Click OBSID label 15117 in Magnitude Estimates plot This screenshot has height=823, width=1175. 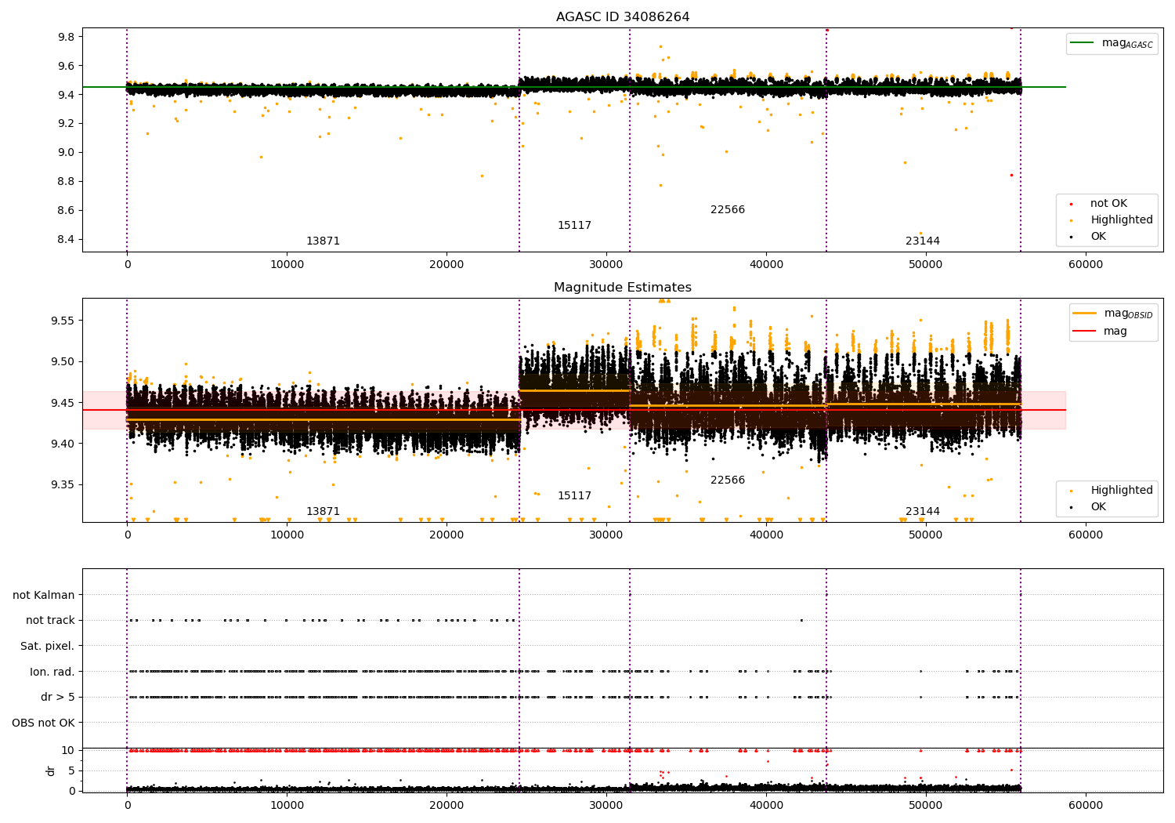(574, 496)
